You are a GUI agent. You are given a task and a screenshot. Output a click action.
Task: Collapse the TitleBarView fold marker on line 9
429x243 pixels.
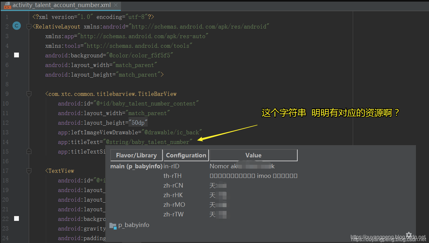tap(29, 94)
